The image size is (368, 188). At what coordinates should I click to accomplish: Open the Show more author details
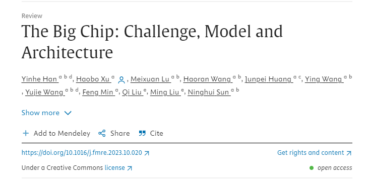coord(46,113)
